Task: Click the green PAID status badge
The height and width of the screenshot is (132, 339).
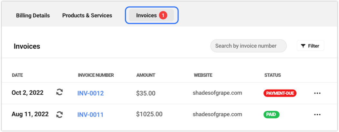Action: [272, 114]
